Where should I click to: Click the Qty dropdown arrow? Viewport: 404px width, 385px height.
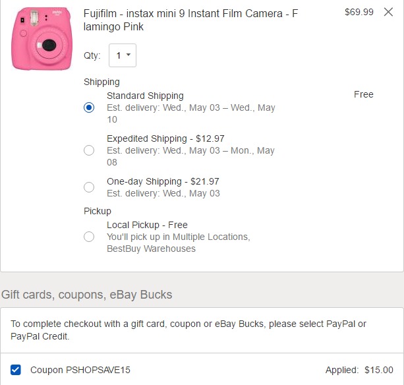129,55
